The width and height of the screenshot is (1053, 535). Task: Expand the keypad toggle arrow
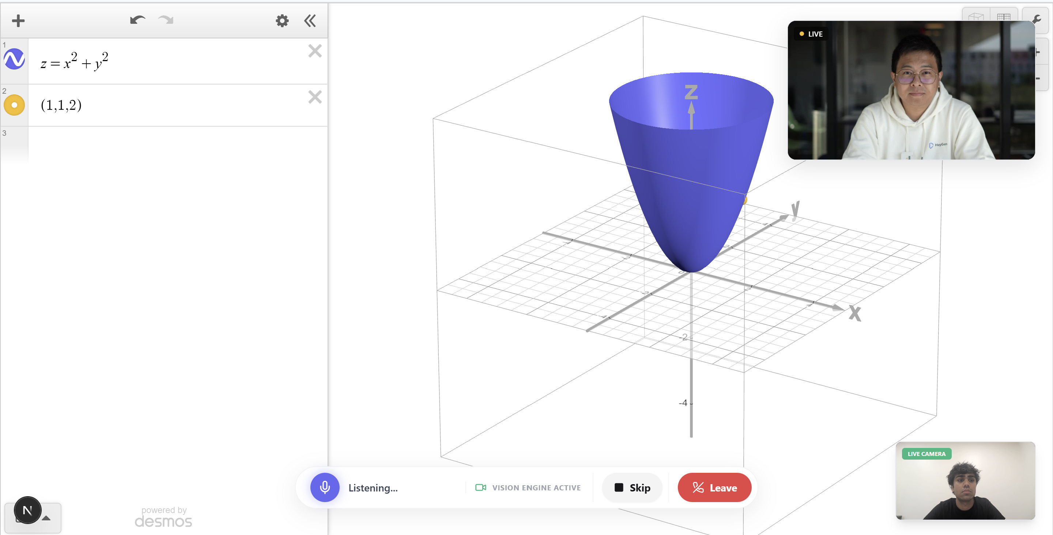[46, 518]
